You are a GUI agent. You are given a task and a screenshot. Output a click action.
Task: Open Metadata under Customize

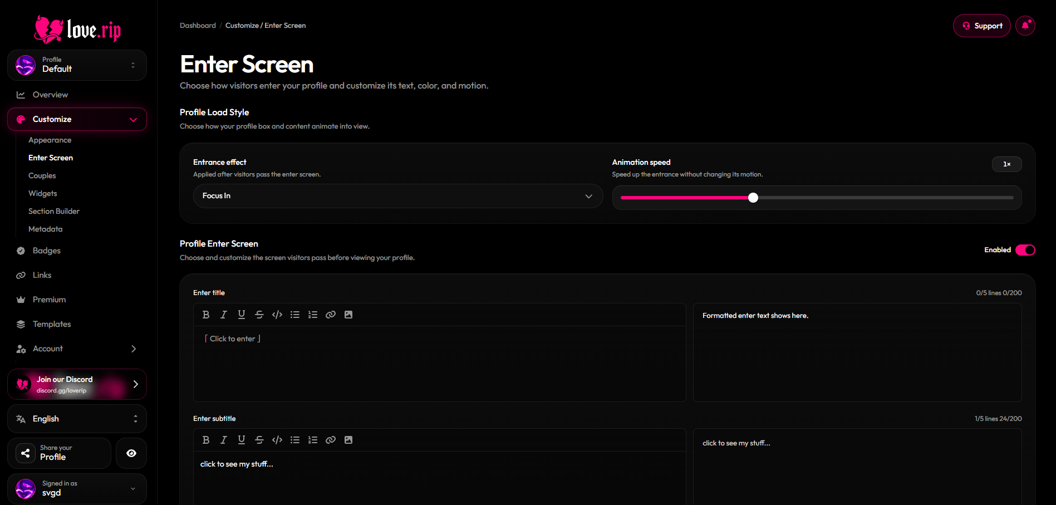tap(46, 229)
